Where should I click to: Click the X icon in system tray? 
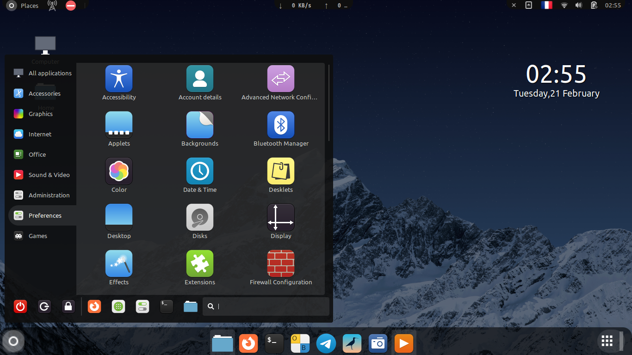[514, 6]
